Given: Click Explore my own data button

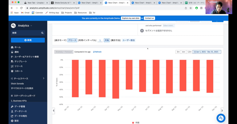Looking at the screenshot, I should click(x=131, y=18).
